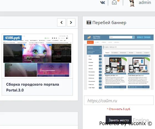Click the camera icon beside Перебей баннер
The image size is (155, 129).
[89, 22]
